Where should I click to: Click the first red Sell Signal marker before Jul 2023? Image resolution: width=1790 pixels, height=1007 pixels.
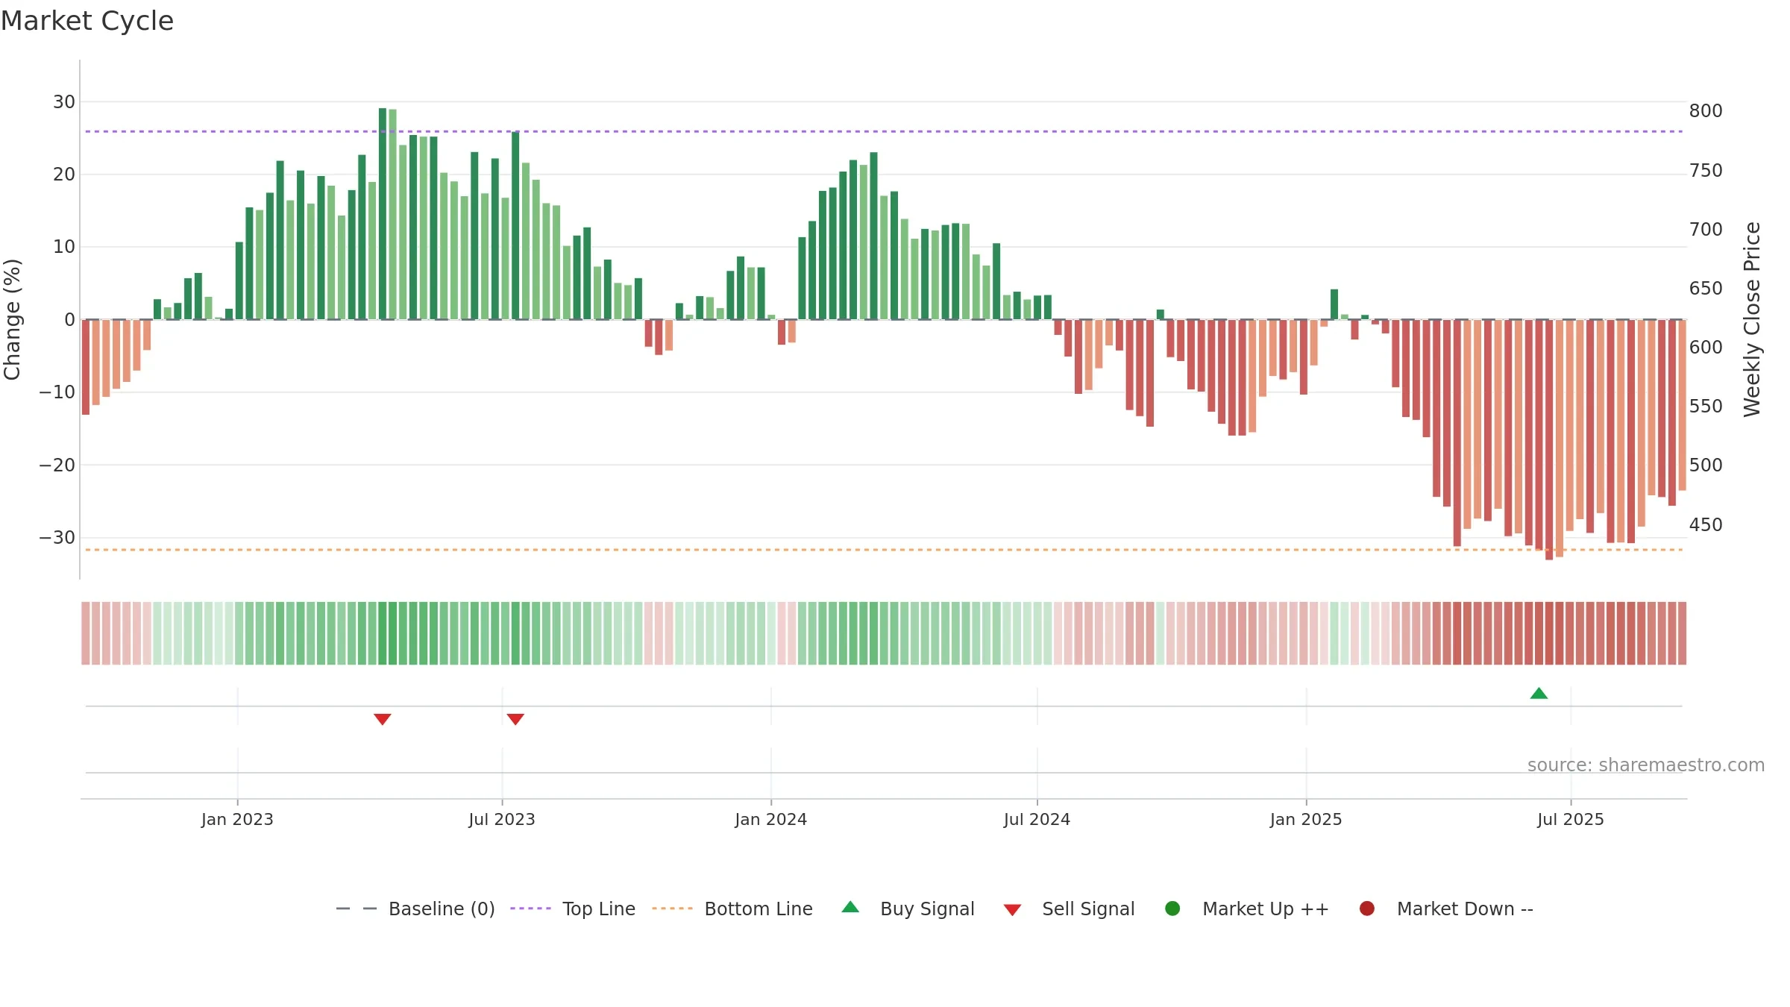383,719
